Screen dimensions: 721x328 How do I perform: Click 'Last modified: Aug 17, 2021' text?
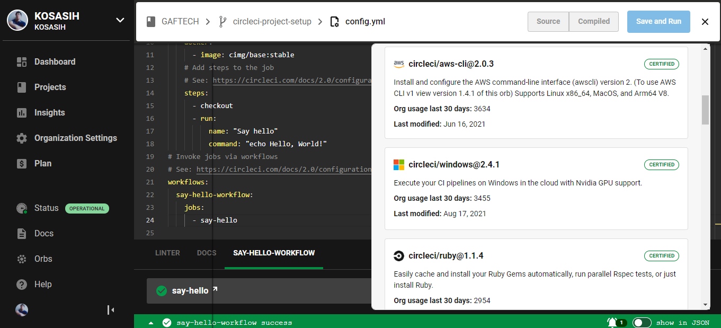(x=440, y=214)
